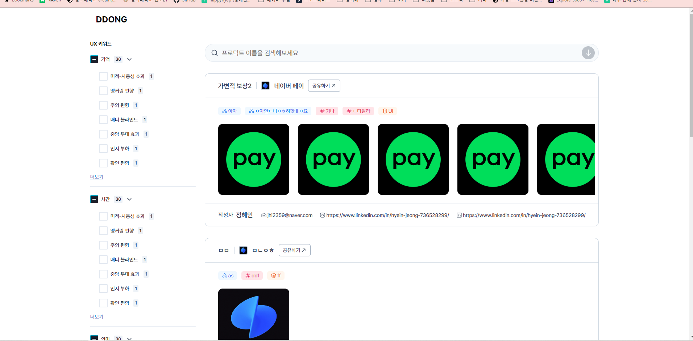Collapse the 기억 group chevron
The height and width of the screenshot is (341, 693).
(x=129, y=59)
